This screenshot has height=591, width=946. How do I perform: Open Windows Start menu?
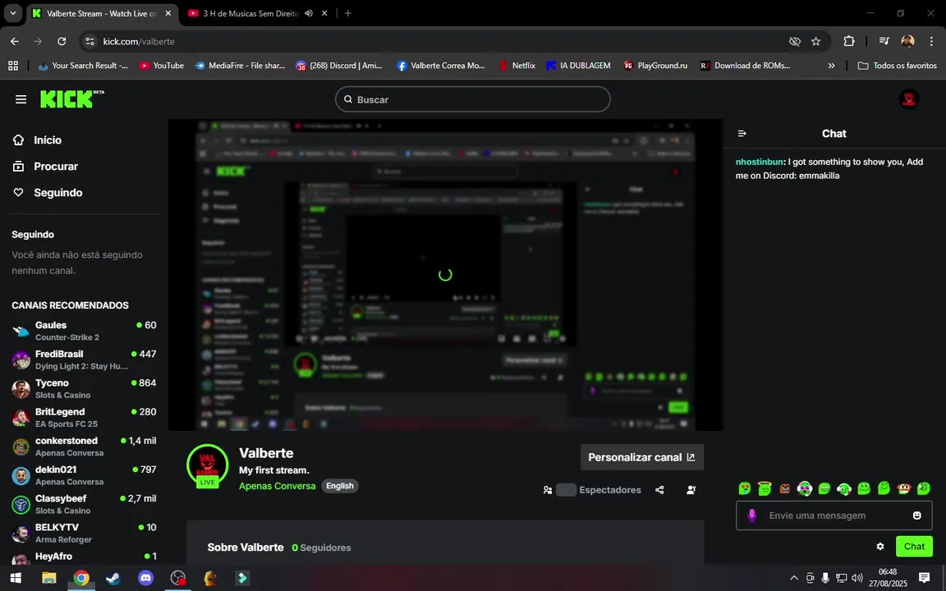(16, 578)
